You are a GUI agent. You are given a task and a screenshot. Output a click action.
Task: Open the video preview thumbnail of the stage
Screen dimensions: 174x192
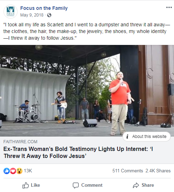(87, 91)
